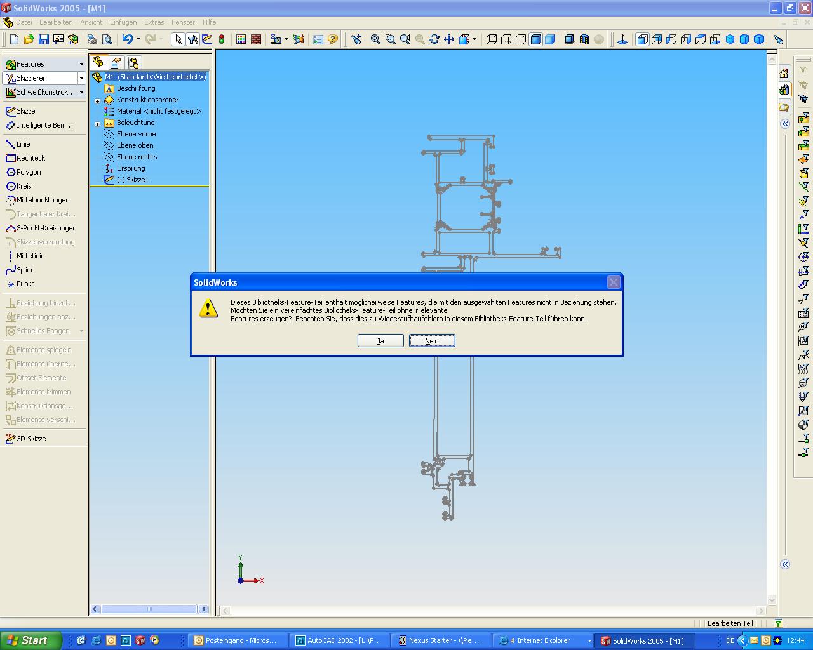The height and width of the screenshot is (650, 813).
Task: Click the Rebuild traffic light icon
Action: 222,39
